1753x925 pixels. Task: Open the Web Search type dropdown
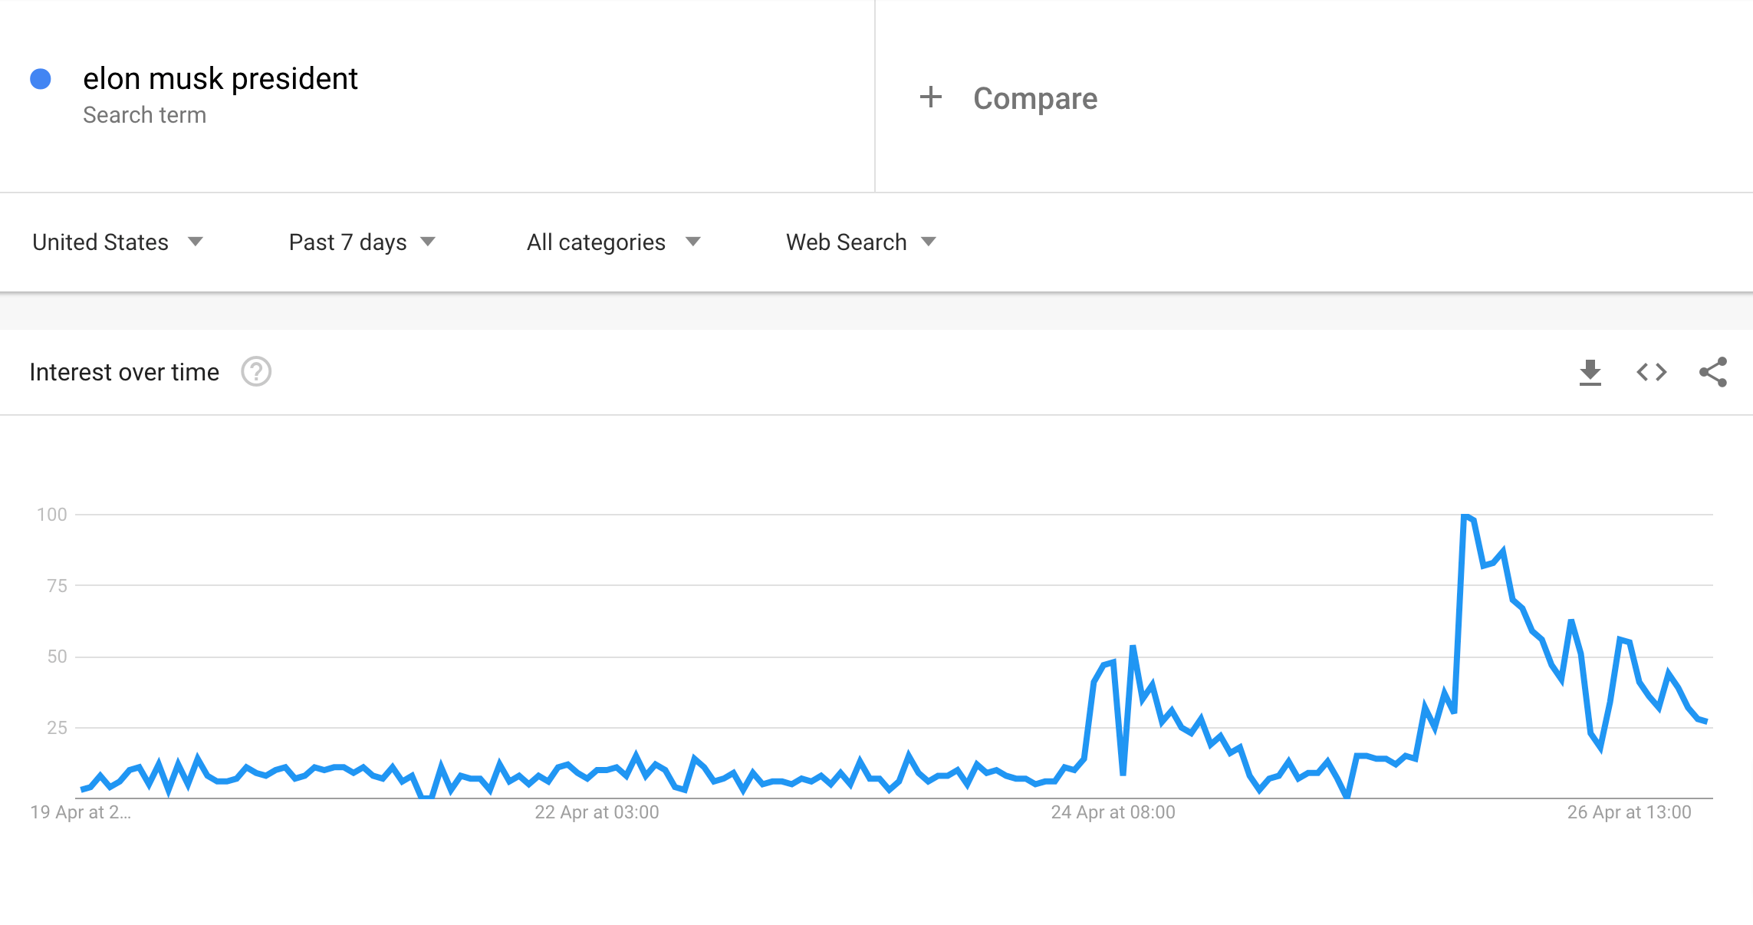tap(860, 242)
